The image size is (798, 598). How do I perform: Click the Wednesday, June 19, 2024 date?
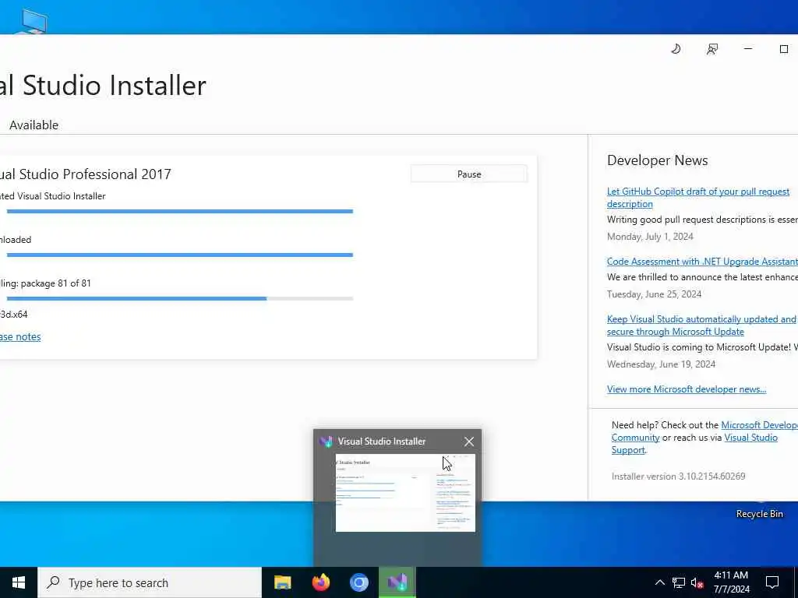click(661, 364)
